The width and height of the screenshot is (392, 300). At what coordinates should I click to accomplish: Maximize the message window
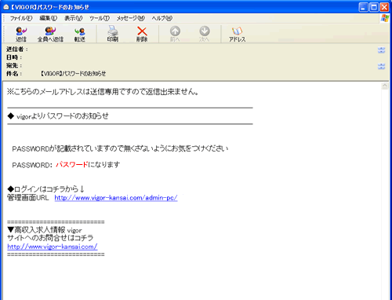coord(374,7)
